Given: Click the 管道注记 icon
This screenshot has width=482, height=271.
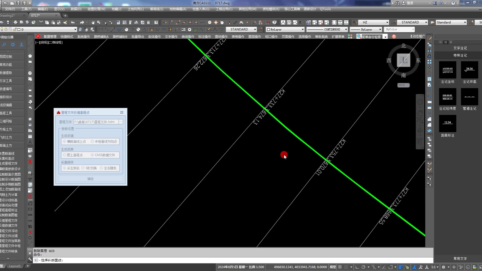Looking at the screenshot, I should tap(469, 97).
